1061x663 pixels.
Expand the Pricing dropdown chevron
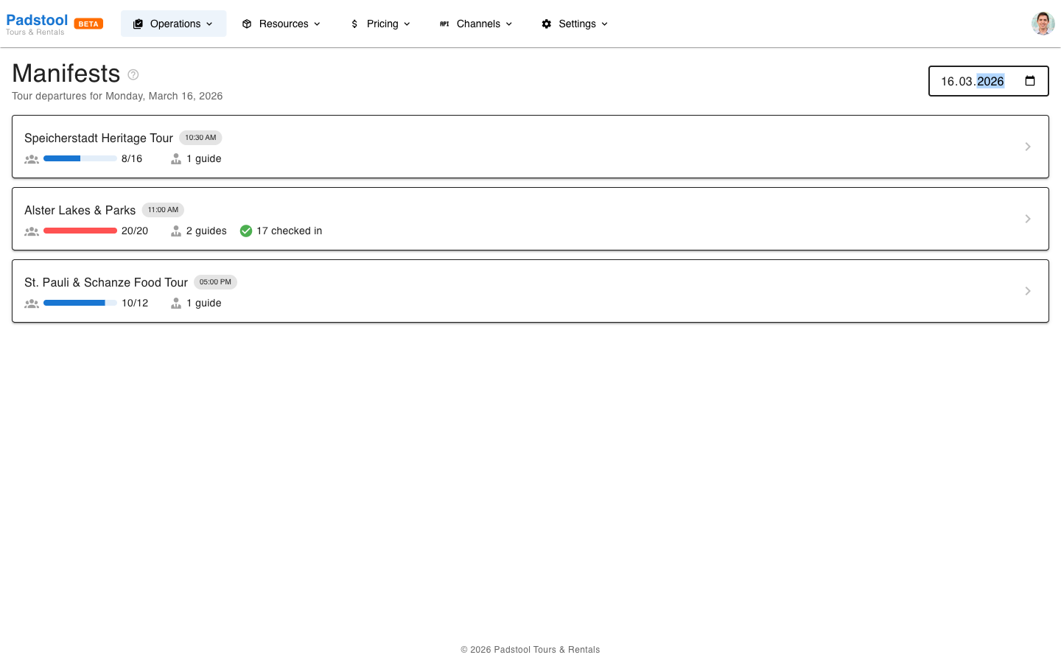(407, 24)
